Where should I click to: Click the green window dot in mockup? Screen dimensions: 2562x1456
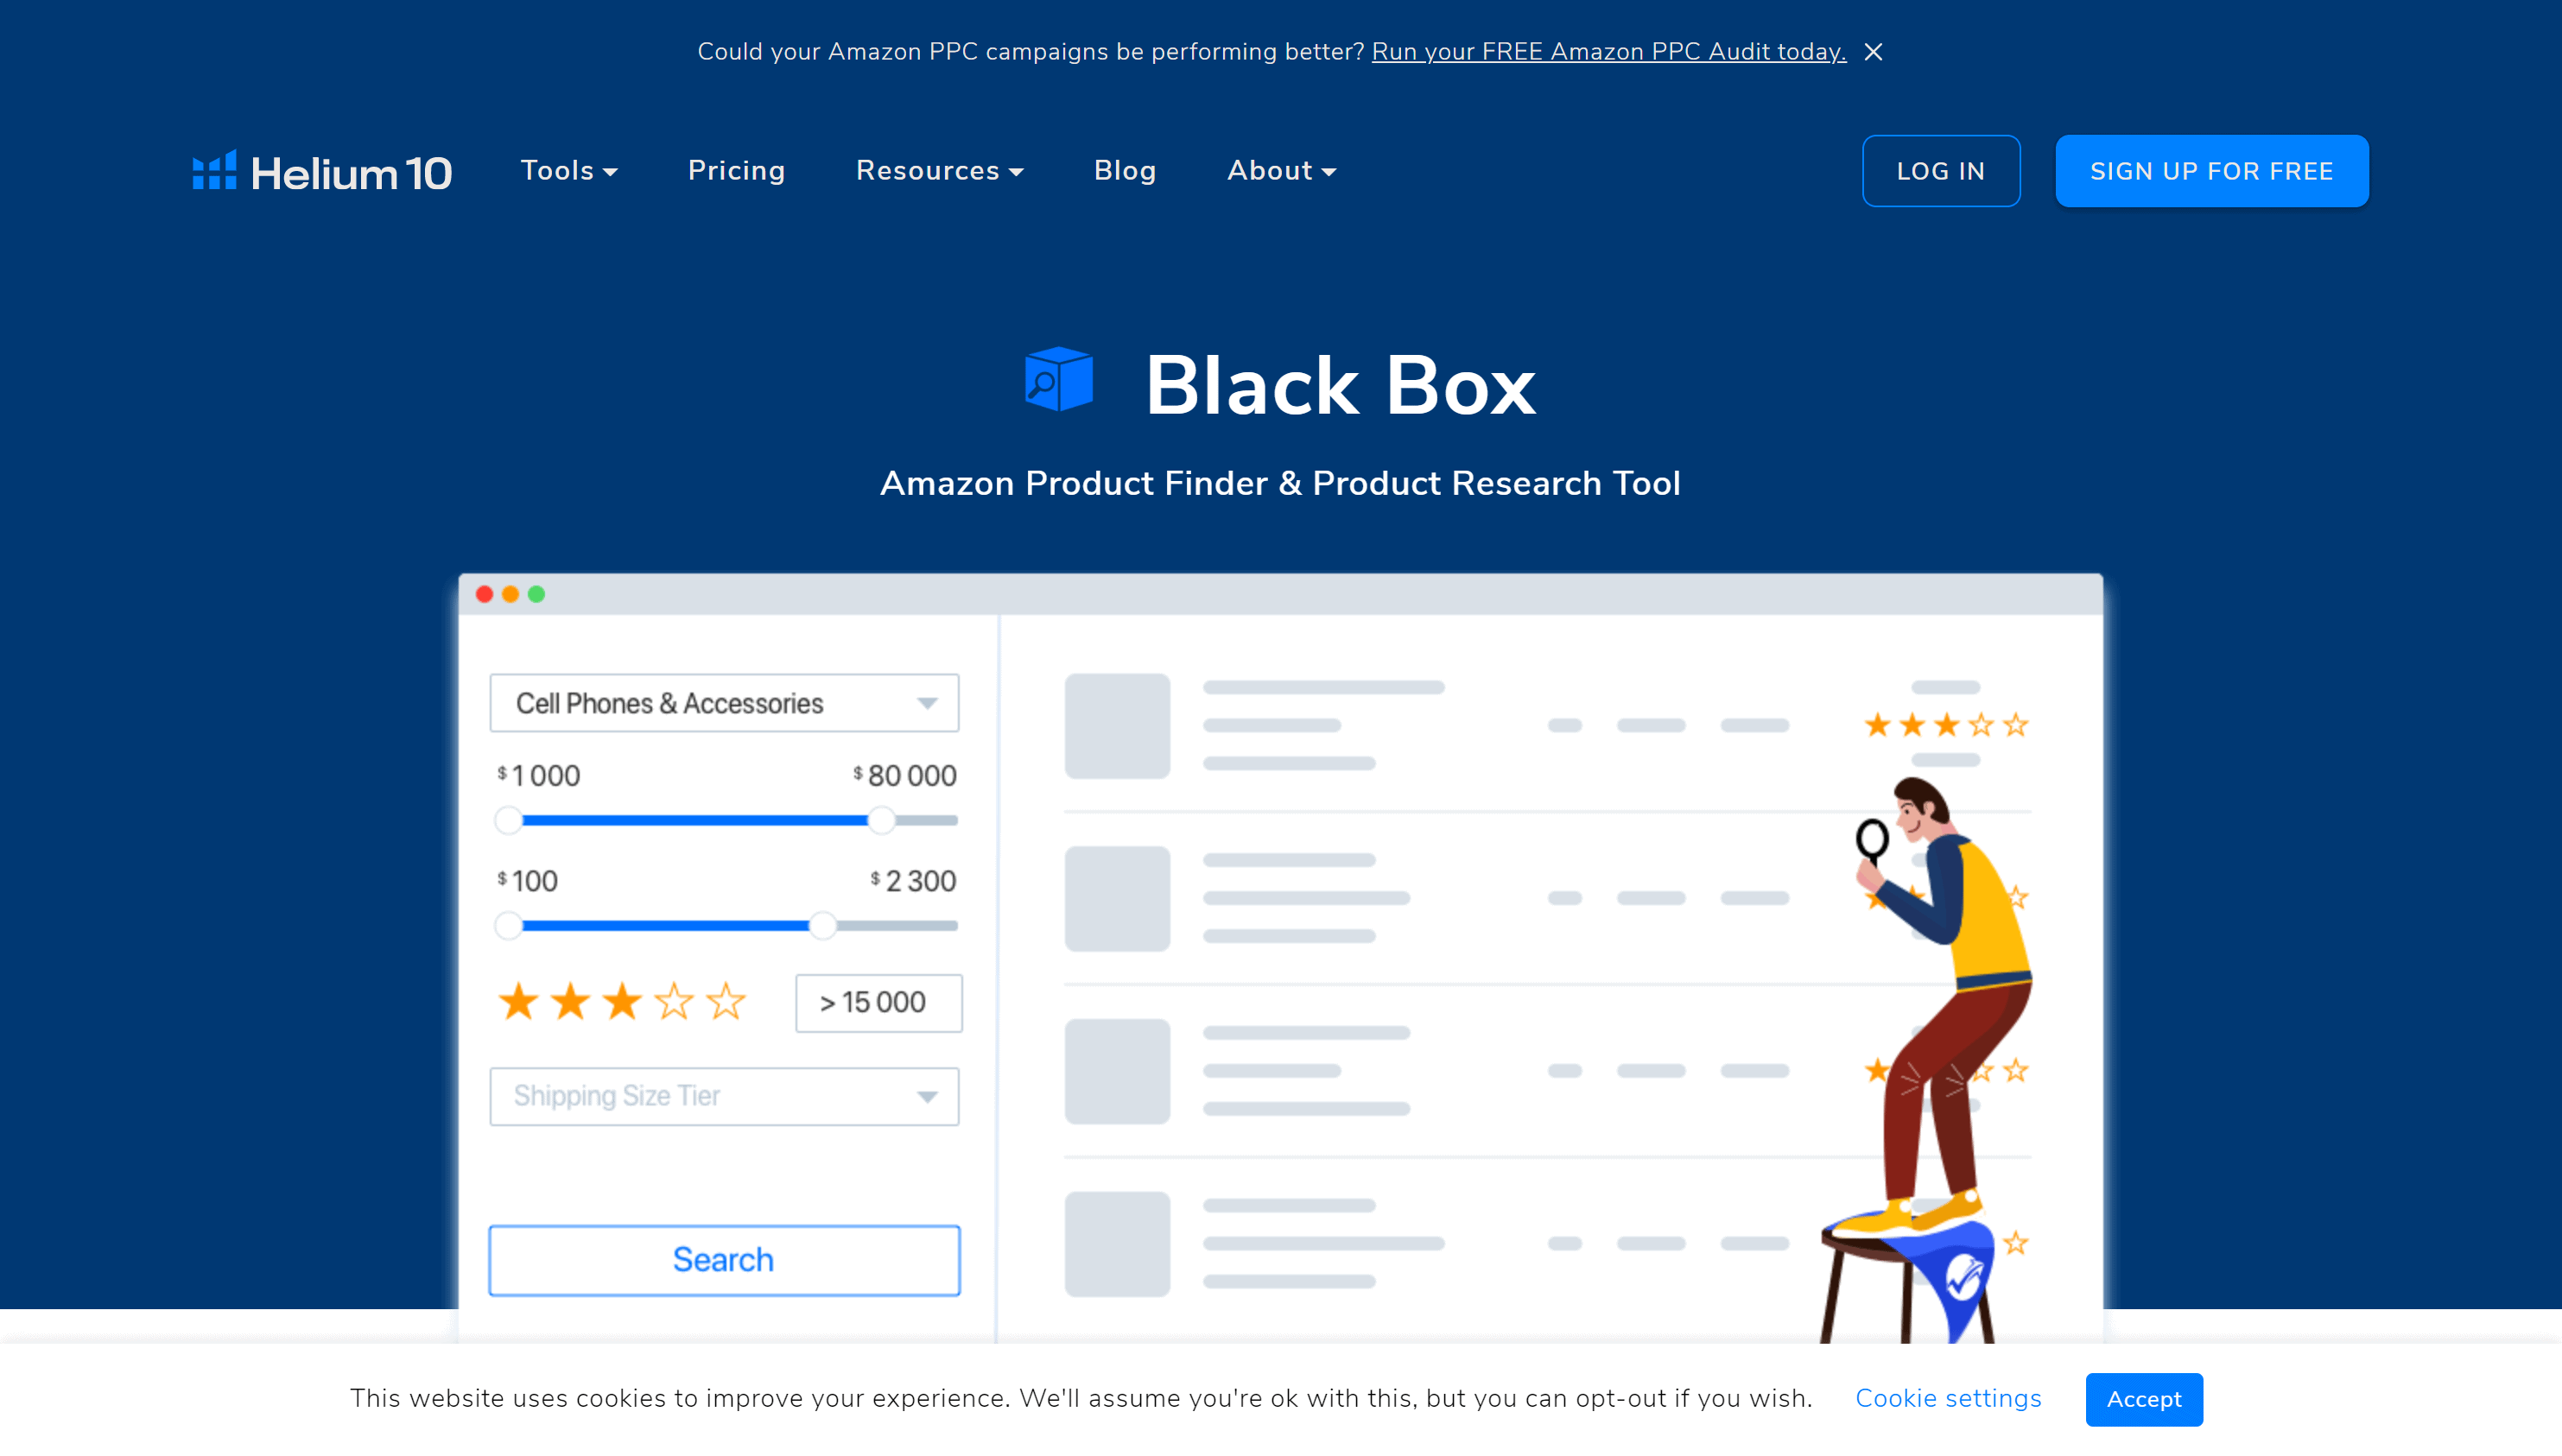(x=536, y=594)
